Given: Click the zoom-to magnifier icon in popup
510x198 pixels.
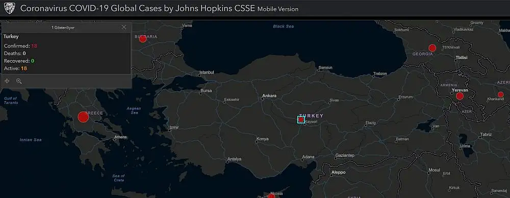Looking at the screenshot, I should click(19, 81).
